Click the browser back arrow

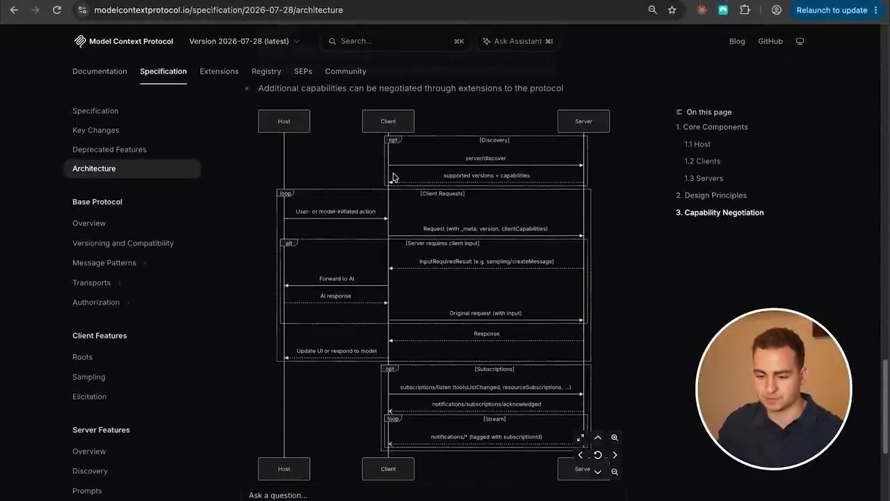(x=14, y=10)
